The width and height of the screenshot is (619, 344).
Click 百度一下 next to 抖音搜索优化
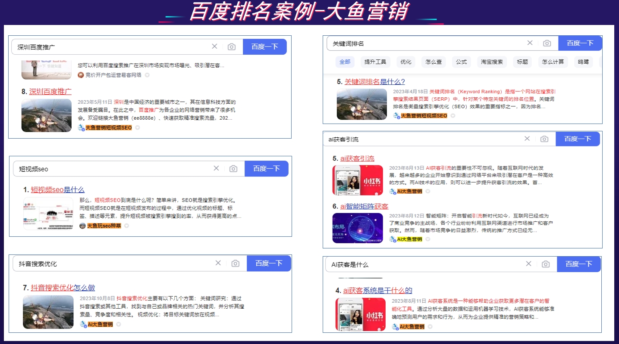(269, 263)
